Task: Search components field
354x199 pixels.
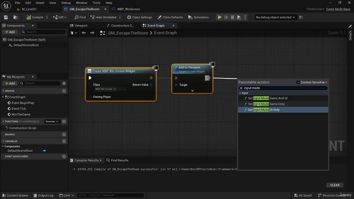Action: [x=43, y=32]
